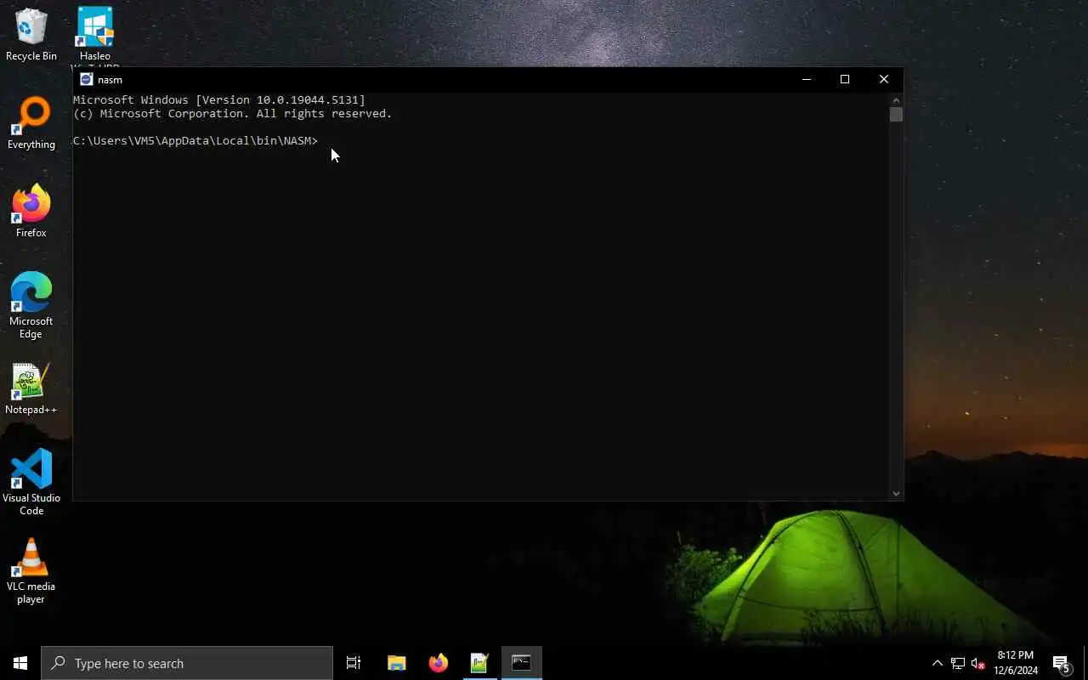Open the Recycle Bin desktop icon
The image size is (1088, 680).
tap(31, 34)
